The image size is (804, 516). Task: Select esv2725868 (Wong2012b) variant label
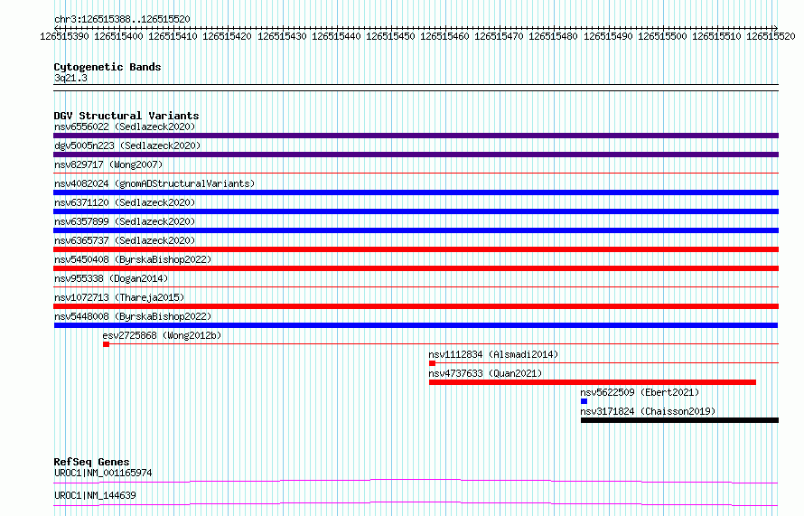162,335
